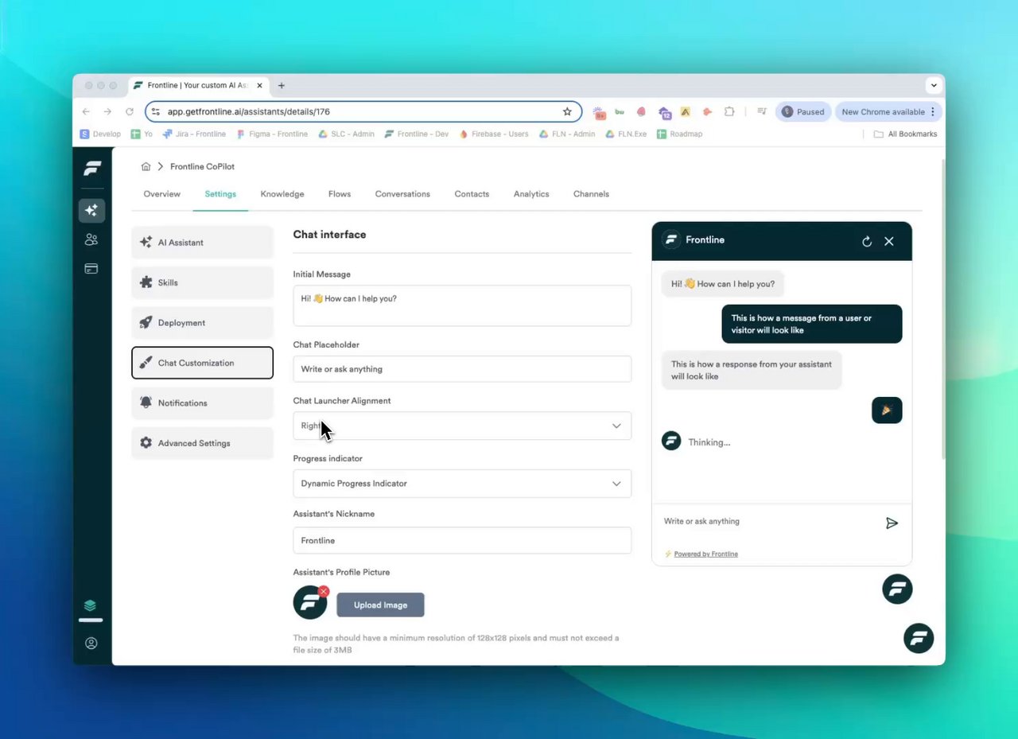Image resolution: width=1018 pixels, height=739 pixels.
Task: Reload the browser page
Action: tap(130, 112)
